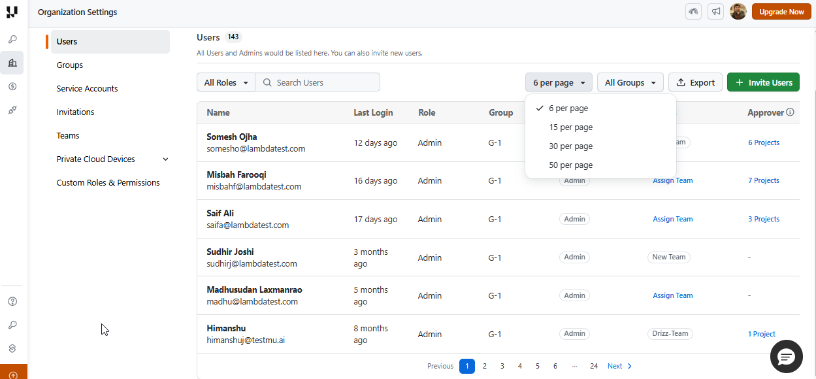The image size is (816, 379).
Task: Open the key icon above the organization icon
Action: coord(12,39)
